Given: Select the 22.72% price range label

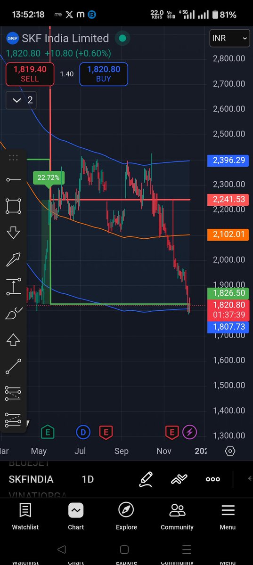Looking at the screenshot, I should pyautogui.click(x=49, y=178).
